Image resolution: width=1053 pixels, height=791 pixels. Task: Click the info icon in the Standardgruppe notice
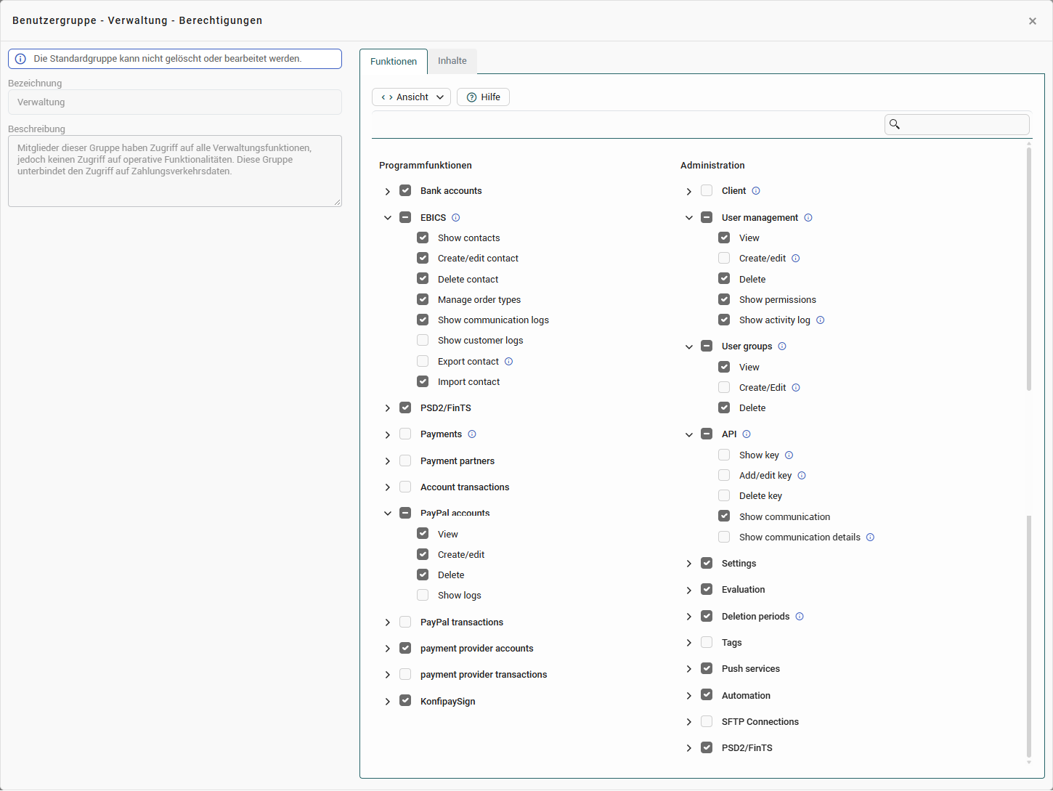point(20,59)
